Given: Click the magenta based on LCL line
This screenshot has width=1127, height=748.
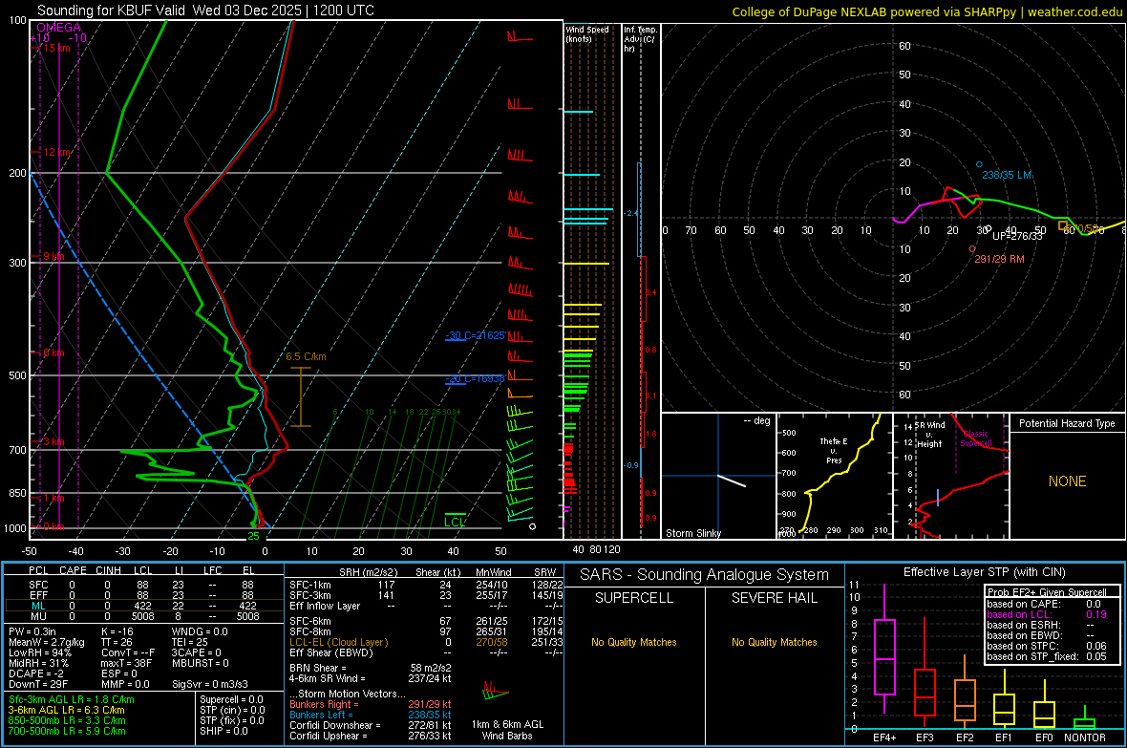Looking at the screenshot, I should coord(1047,614).
